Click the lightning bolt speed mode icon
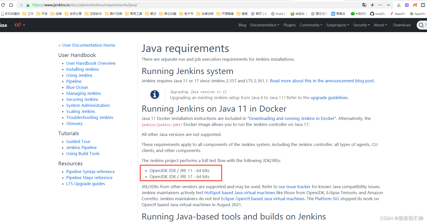This screenshot has height=223, width=427. coord(372,5)
